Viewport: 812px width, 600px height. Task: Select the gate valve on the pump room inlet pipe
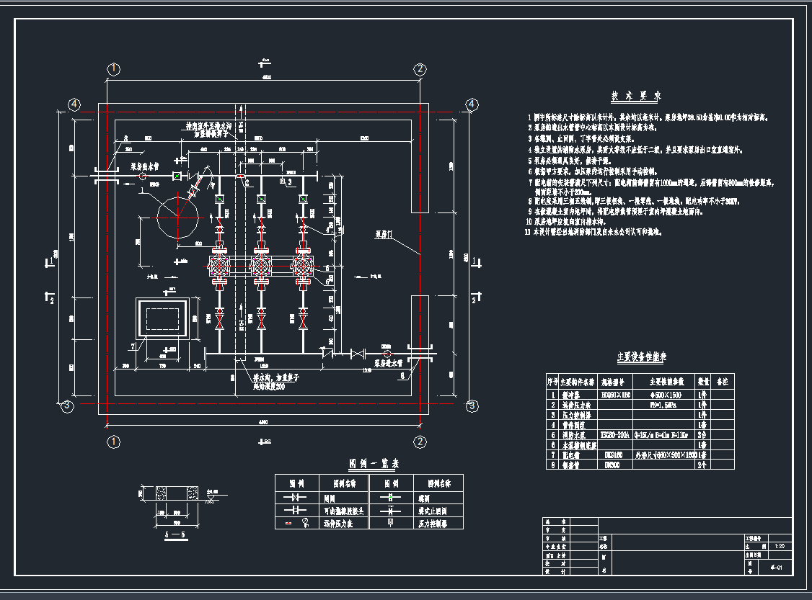click(356, 354)
